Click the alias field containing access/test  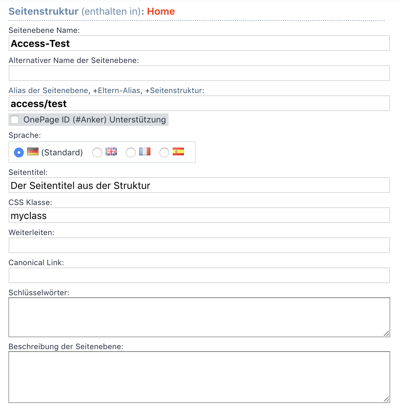(x=199, y=103)
